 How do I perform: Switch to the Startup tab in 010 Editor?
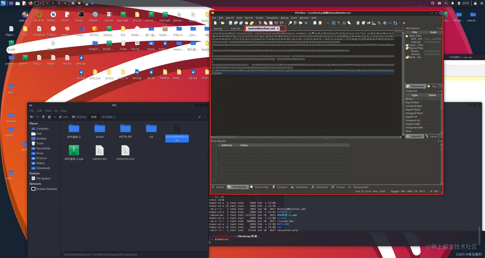click(x=218, y=29)
